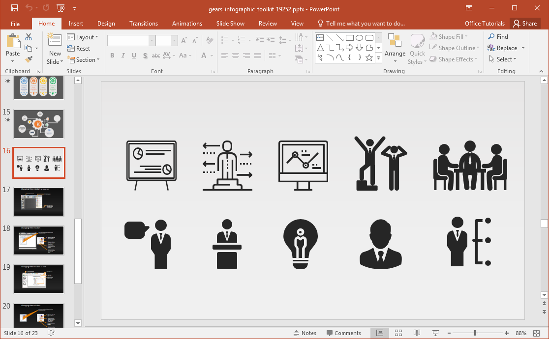Toggle Normal view in the status bar
The width and height of the screenshot is (549, 339).
pyautogui.click(x=380, y=333)
